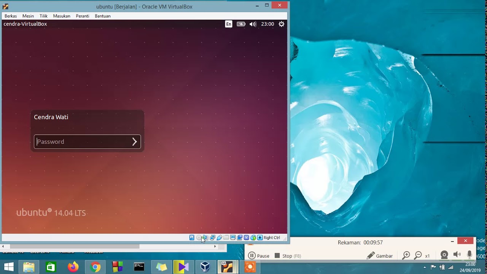
Task: Click the optical disk indicator in VirtualBox status bar
Action: click(x=199, y=237)
